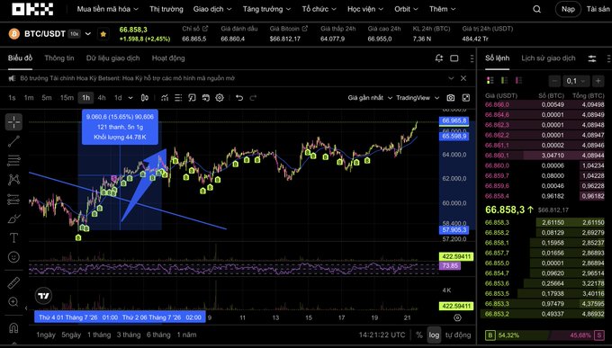
Task: Switch to Dữ liệu giao dịch tab
Action: tap(112, 58)
